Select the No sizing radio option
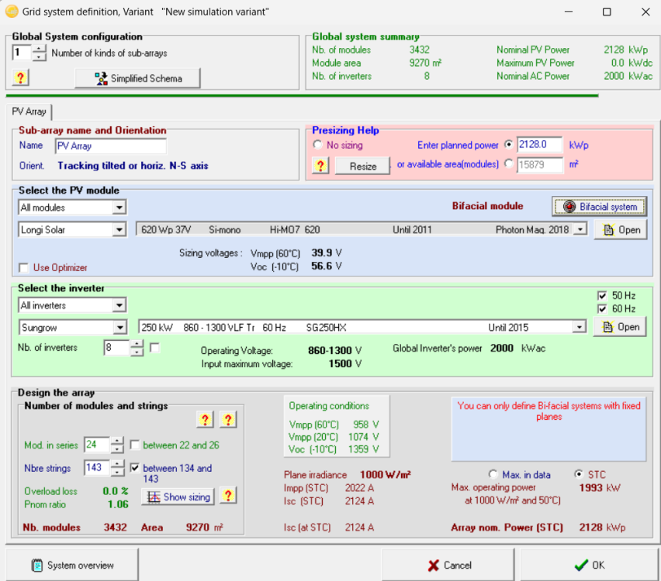This screenshot has width=661, height=581. pyautogui.click(x=317, y=145)
